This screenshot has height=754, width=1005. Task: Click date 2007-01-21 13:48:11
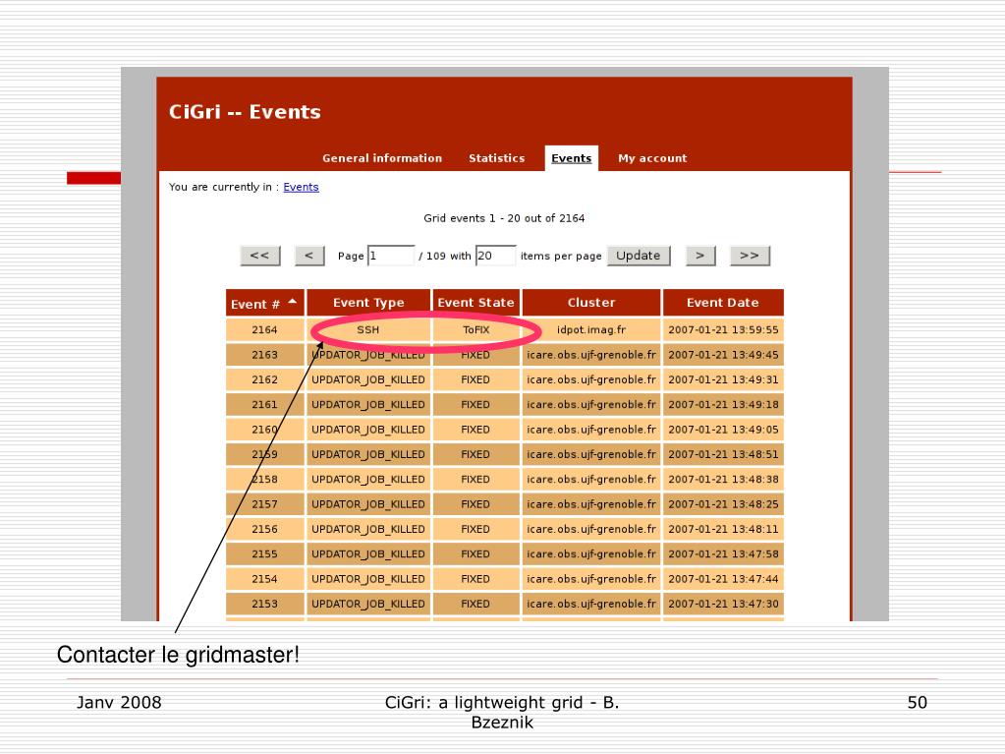[x=723, y=529]
